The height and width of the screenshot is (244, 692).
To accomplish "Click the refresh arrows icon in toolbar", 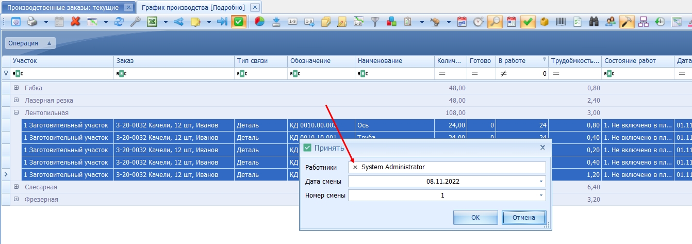I will point(120,22).
